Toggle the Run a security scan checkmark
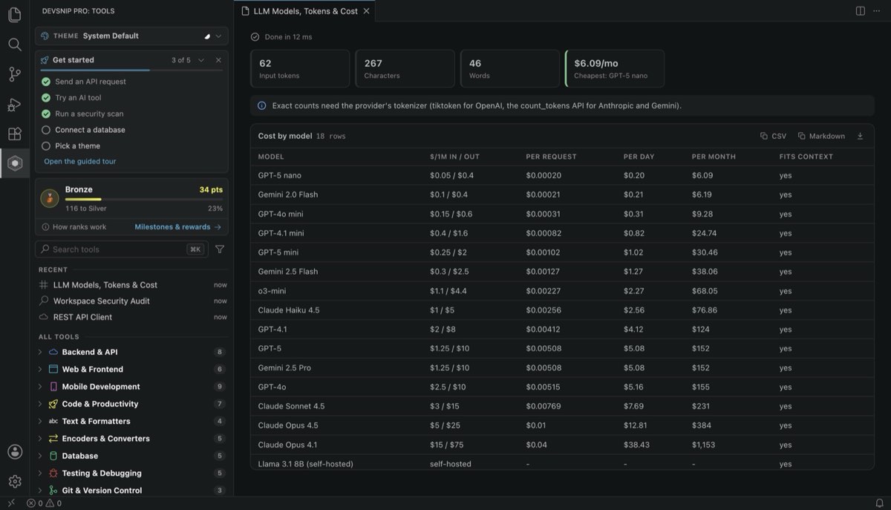Screen dimensions: 891x510 click(46, 114)
